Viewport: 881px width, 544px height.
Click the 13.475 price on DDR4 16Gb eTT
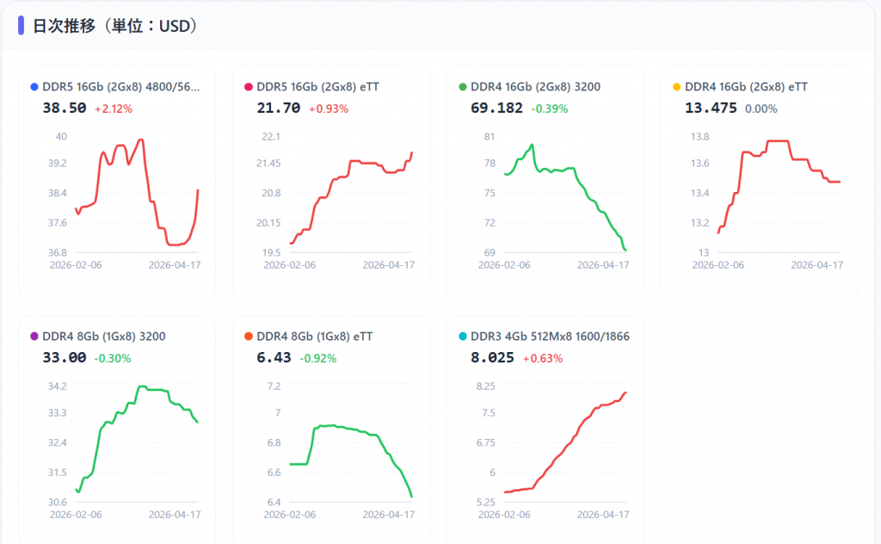(x=711, y=108)
